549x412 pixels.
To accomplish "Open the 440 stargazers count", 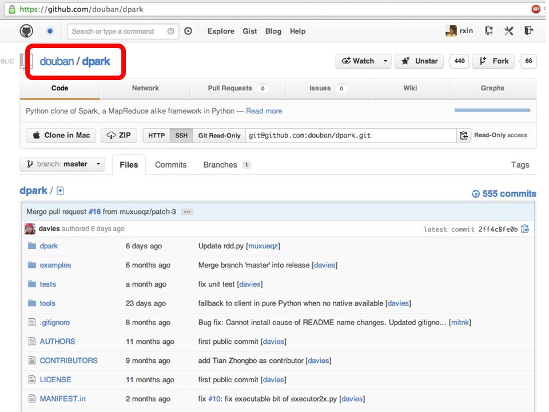I will point(459,61).
